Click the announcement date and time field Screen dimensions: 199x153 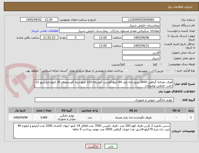(39, 19)
